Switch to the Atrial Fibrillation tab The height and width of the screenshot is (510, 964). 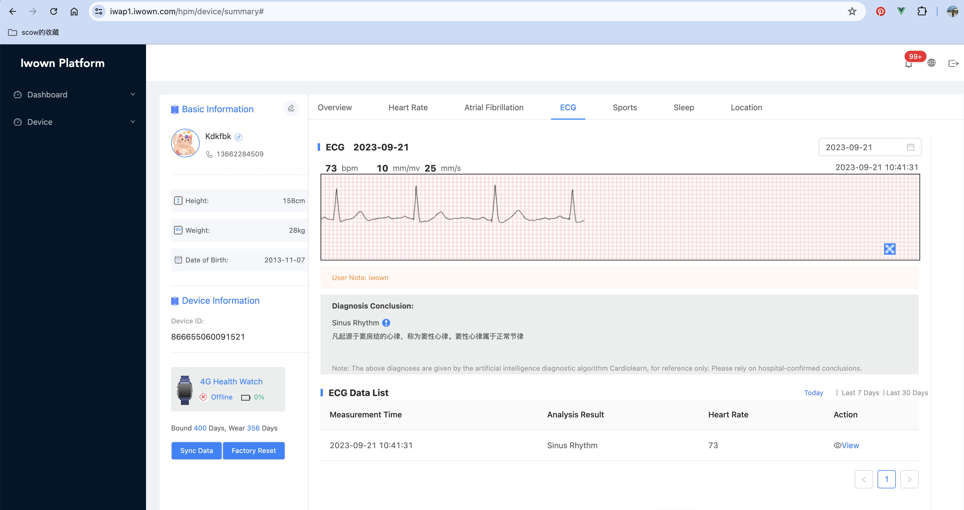[494, 107]
